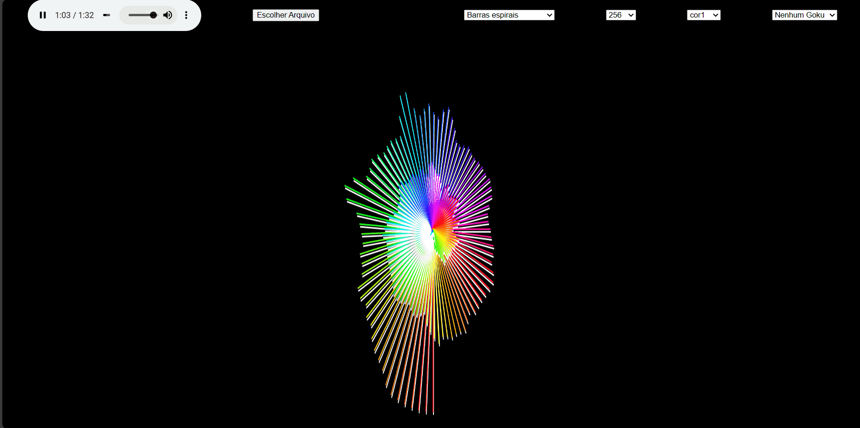Open the audio player three-dot menu
860x428 pixels.
(186, 15)
